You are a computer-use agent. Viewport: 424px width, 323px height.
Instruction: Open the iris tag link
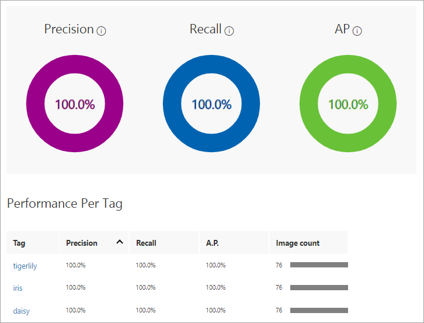[18, 288]
